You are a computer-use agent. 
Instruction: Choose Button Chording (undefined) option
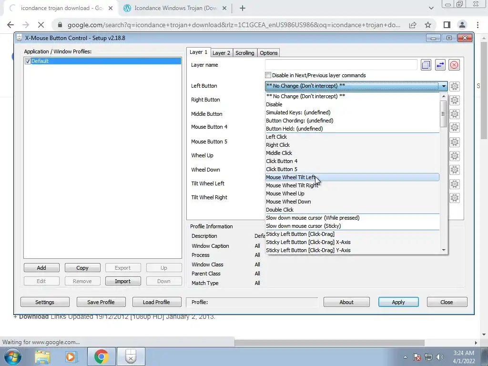pos(352,121)
